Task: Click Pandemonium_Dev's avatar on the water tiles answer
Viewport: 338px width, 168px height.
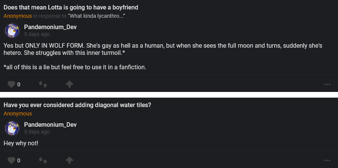Action: tap(12, 128)
